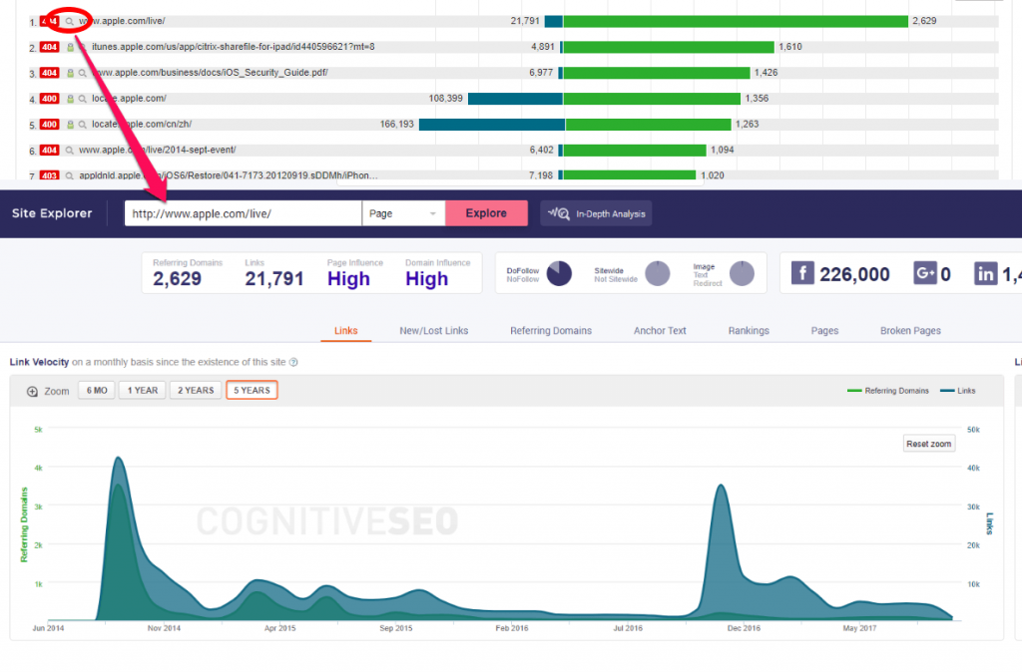
Task: Click the Site Explorer URL input field
Action: pos(244,213)
